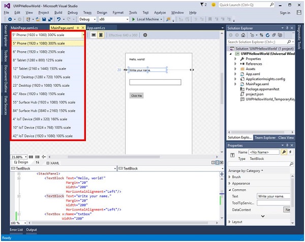Click the Solution Explorer Home icon
Image resolution: width=305 pixels, height=242 pixels.
pos(242,36)
